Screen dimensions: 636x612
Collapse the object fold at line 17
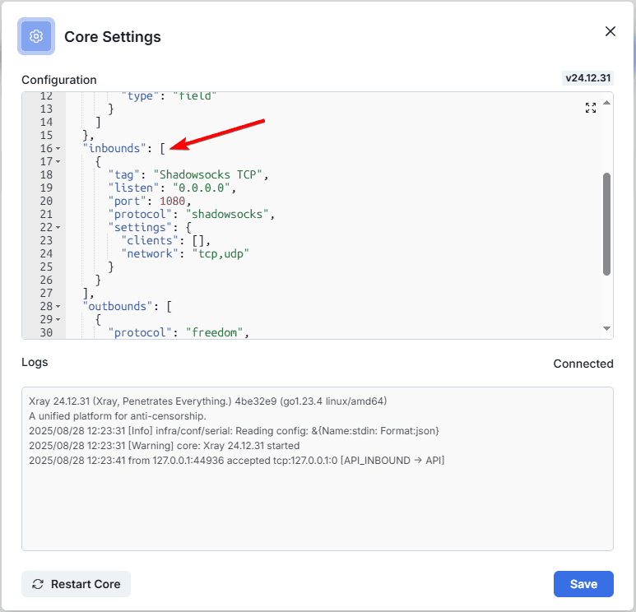coord(58,162)
